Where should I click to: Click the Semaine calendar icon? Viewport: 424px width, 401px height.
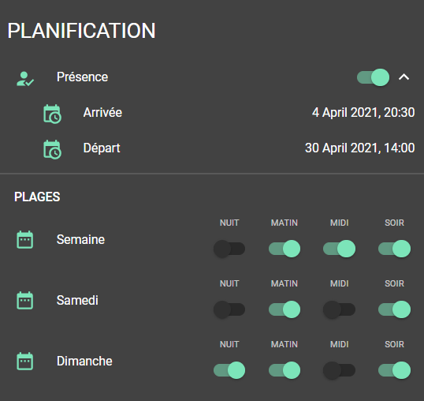[x=25, y=240]
